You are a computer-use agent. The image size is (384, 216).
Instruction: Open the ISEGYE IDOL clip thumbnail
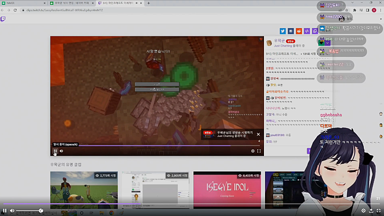point(227,190)
